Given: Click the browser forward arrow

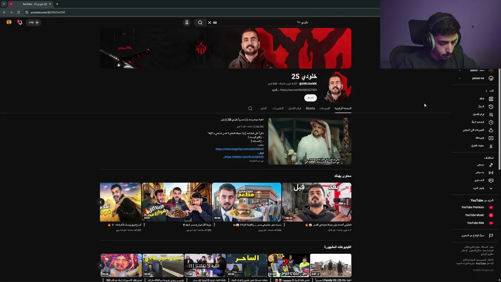Looking at the screenshot, I should 11,12.
